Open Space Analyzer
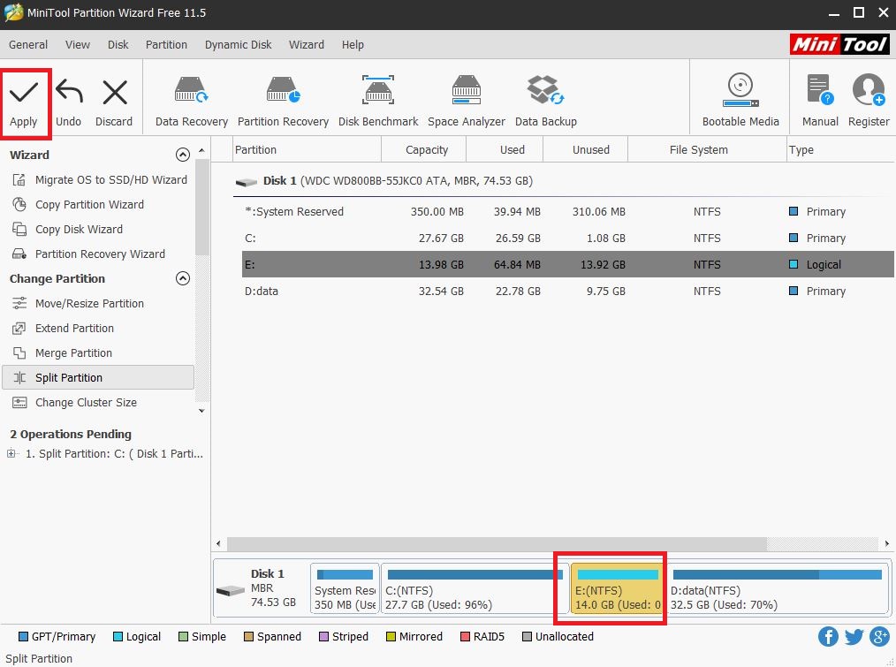 tap(467, 102)
